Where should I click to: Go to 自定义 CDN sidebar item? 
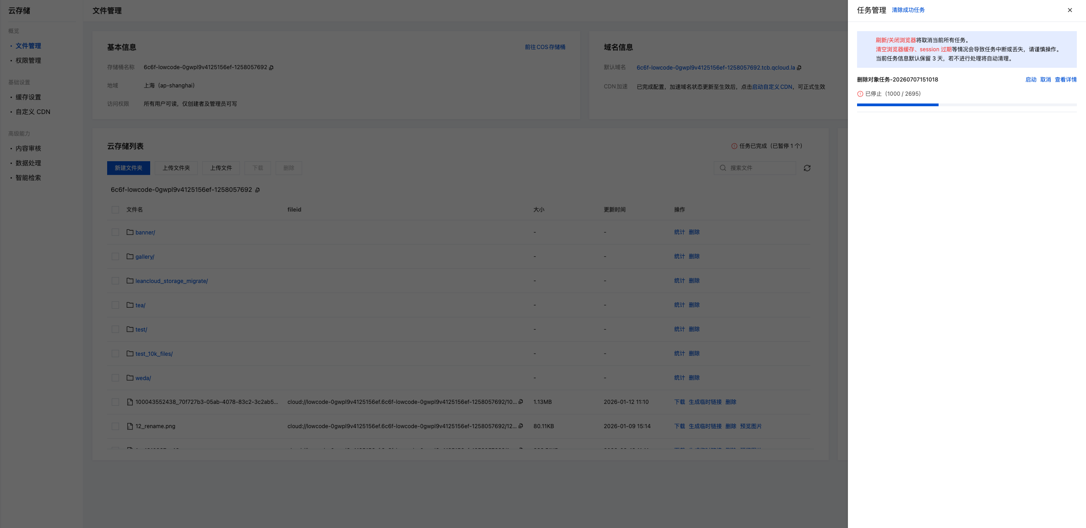(33, 112)
